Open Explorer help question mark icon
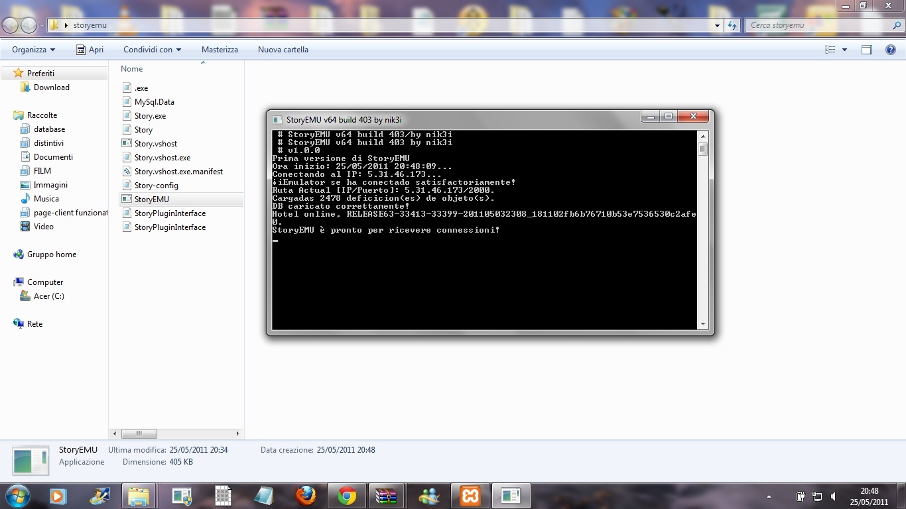This screenshot has height=509, width=906. (891, 50)
